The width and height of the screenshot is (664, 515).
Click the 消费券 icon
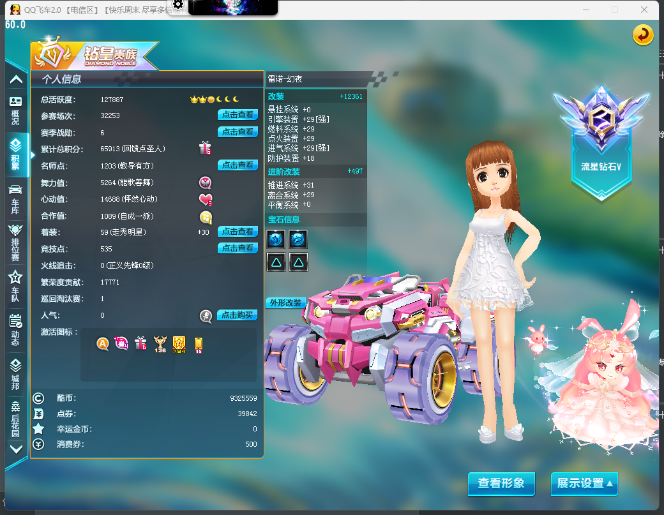click(38, 444)
